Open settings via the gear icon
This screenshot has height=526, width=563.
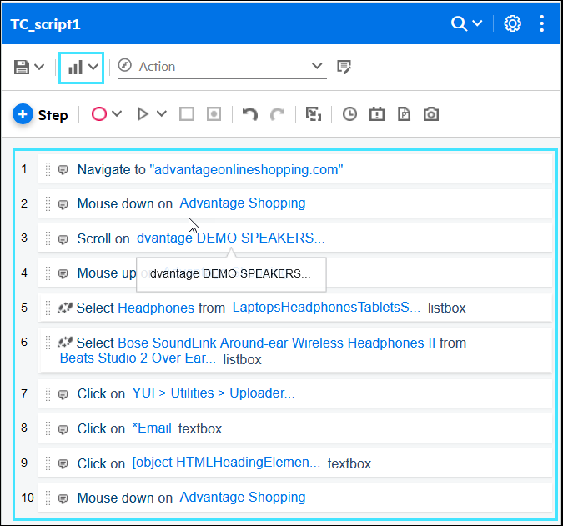[513, 23]
